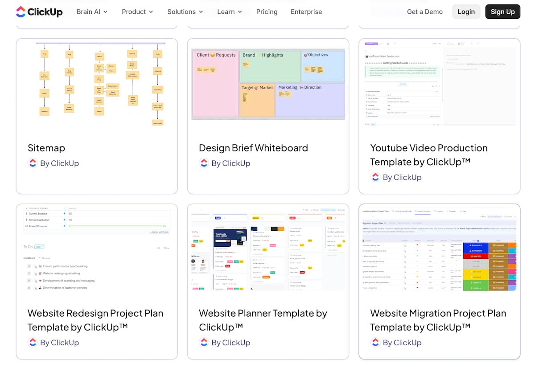
Task: Open Website Migration Project Plan Template title
Action: tap(438, 320)
